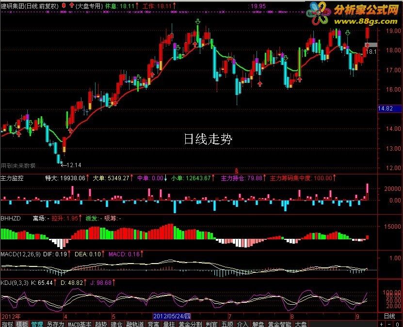
Task: Click the 休息: 18.11 value
Action: [x=122, y=6]
